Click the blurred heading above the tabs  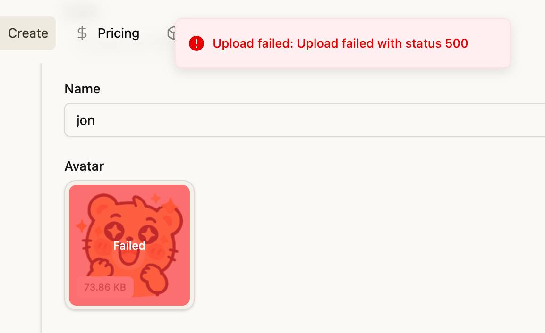(x=81, y=9)
